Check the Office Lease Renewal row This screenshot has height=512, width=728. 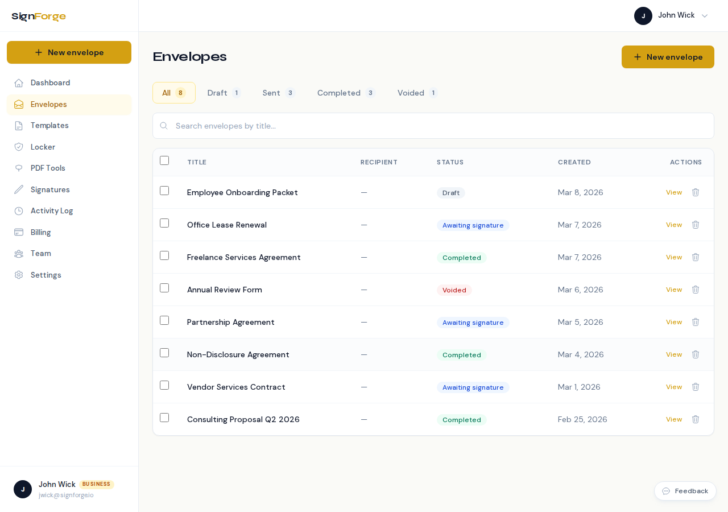[x=164, y=223]
